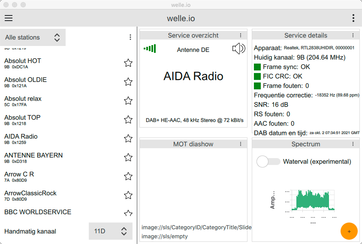Click the Frequentie correctie value
The width and height of the screenshot is (362, 244).
click(337, 95)
